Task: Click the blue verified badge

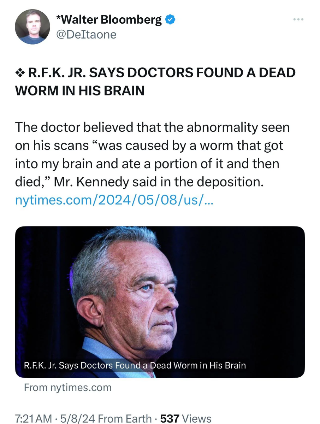Action: tap(171, 20)
